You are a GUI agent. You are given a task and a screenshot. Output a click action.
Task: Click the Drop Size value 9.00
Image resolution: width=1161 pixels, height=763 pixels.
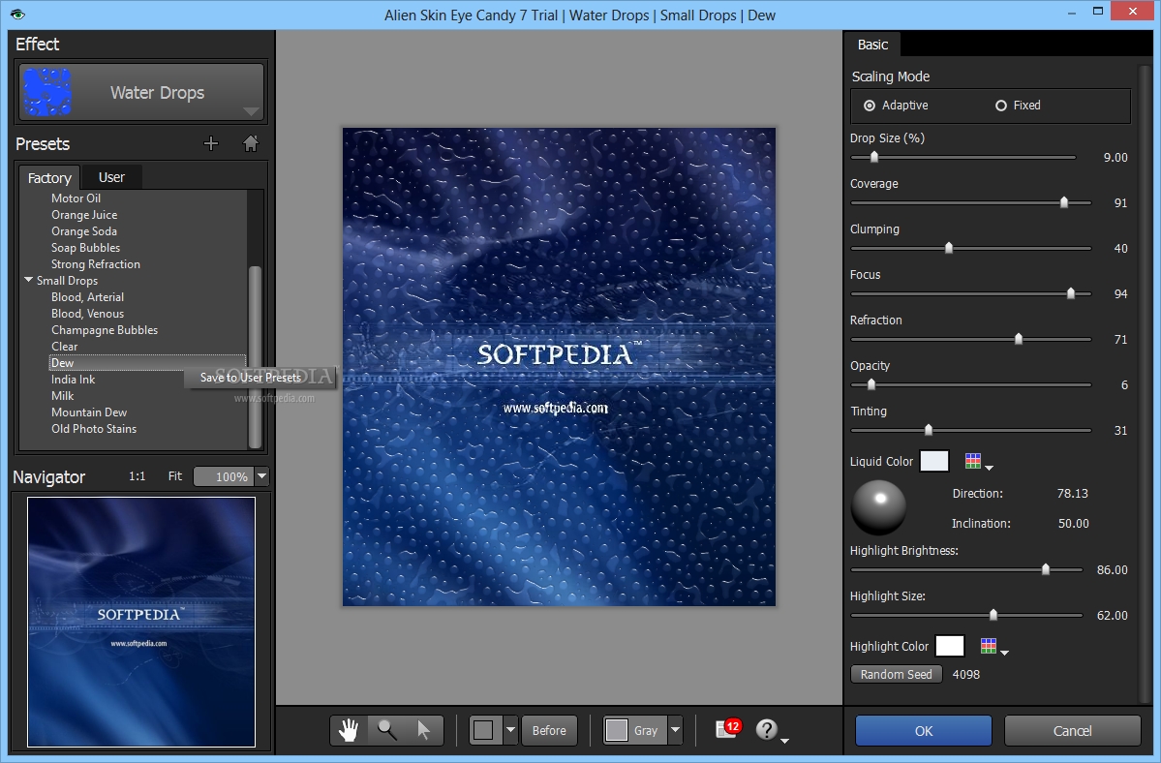tap(1115, 158)
